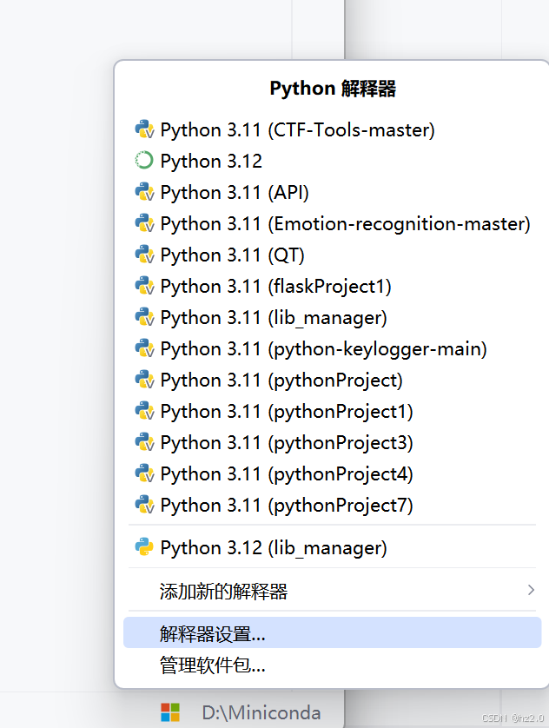Click Python icon beside pythonProject7 entry
The image size is (549, 728).
(x=144, y=505)
